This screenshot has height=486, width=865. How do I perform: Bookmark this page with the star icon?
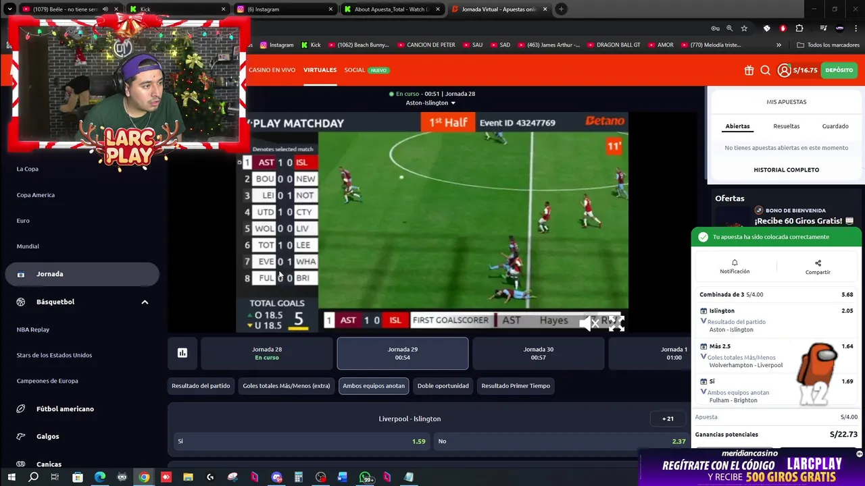[x=744, y=28]
